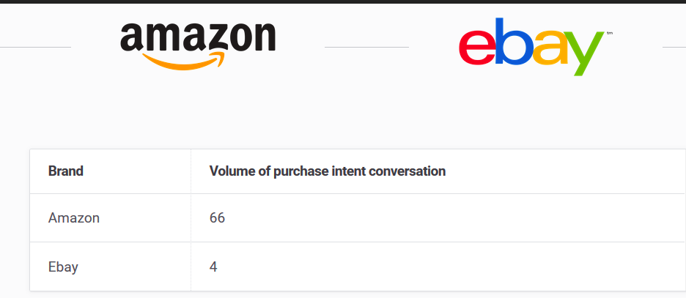Select the Volume of purchase intent conversation header
Screen dimensions: 686x298
[328, 171]
